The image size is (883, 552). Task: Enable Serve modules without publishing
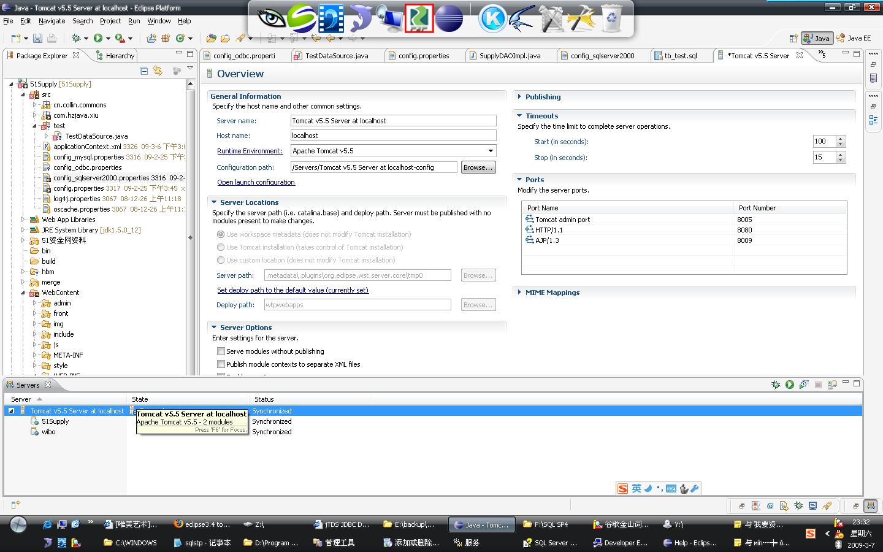coord(221,351)
